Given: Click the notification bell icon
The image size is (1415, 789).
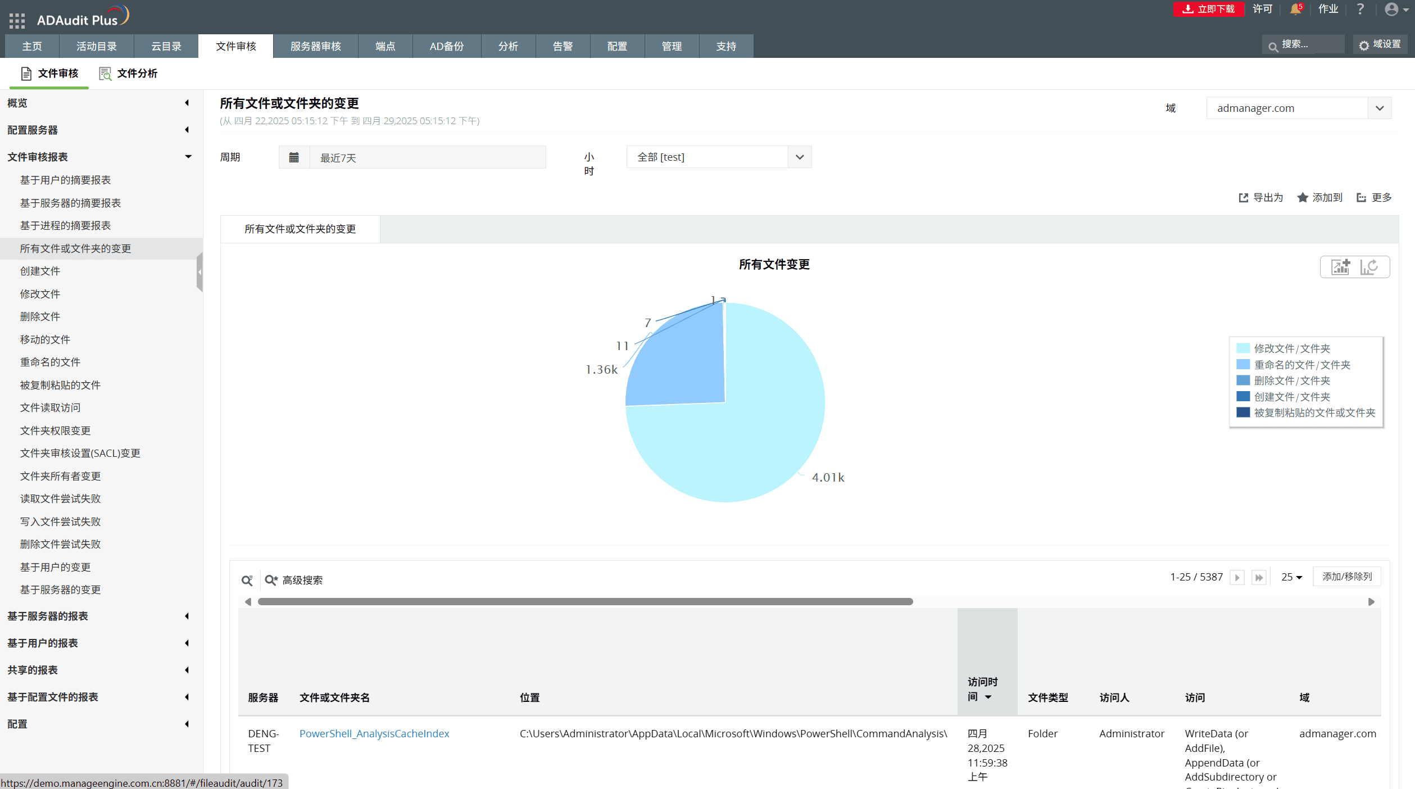Looking at the screenshot, I should [1295, 9].
